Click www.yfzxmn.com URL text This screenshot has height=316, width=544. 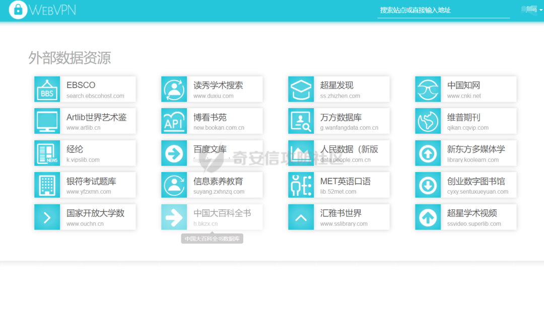click(x=89, y=192)
